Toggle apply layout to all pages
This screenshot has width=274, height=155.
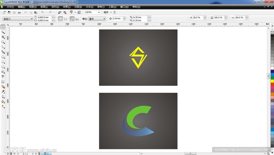pyautogui.click(x=72, y=19)
